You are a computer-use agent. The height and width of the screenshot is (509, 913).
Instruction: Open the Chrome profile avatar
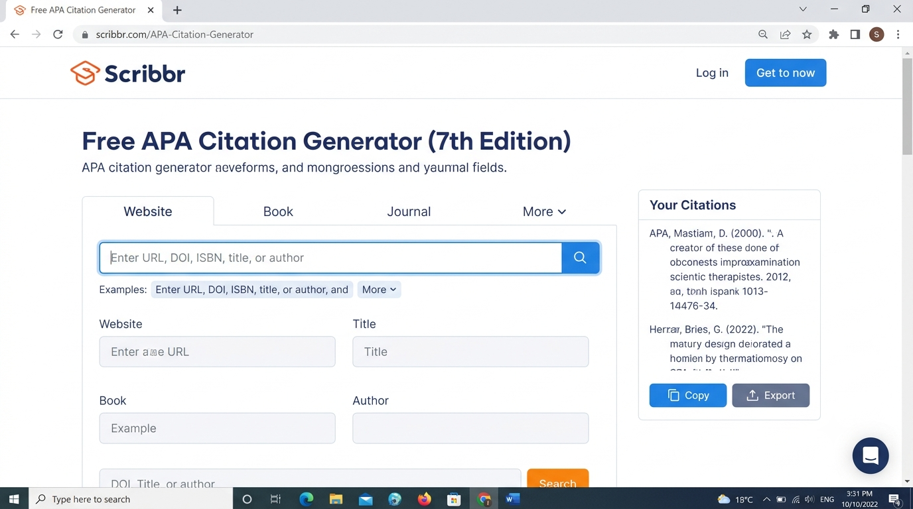(877, 34)
